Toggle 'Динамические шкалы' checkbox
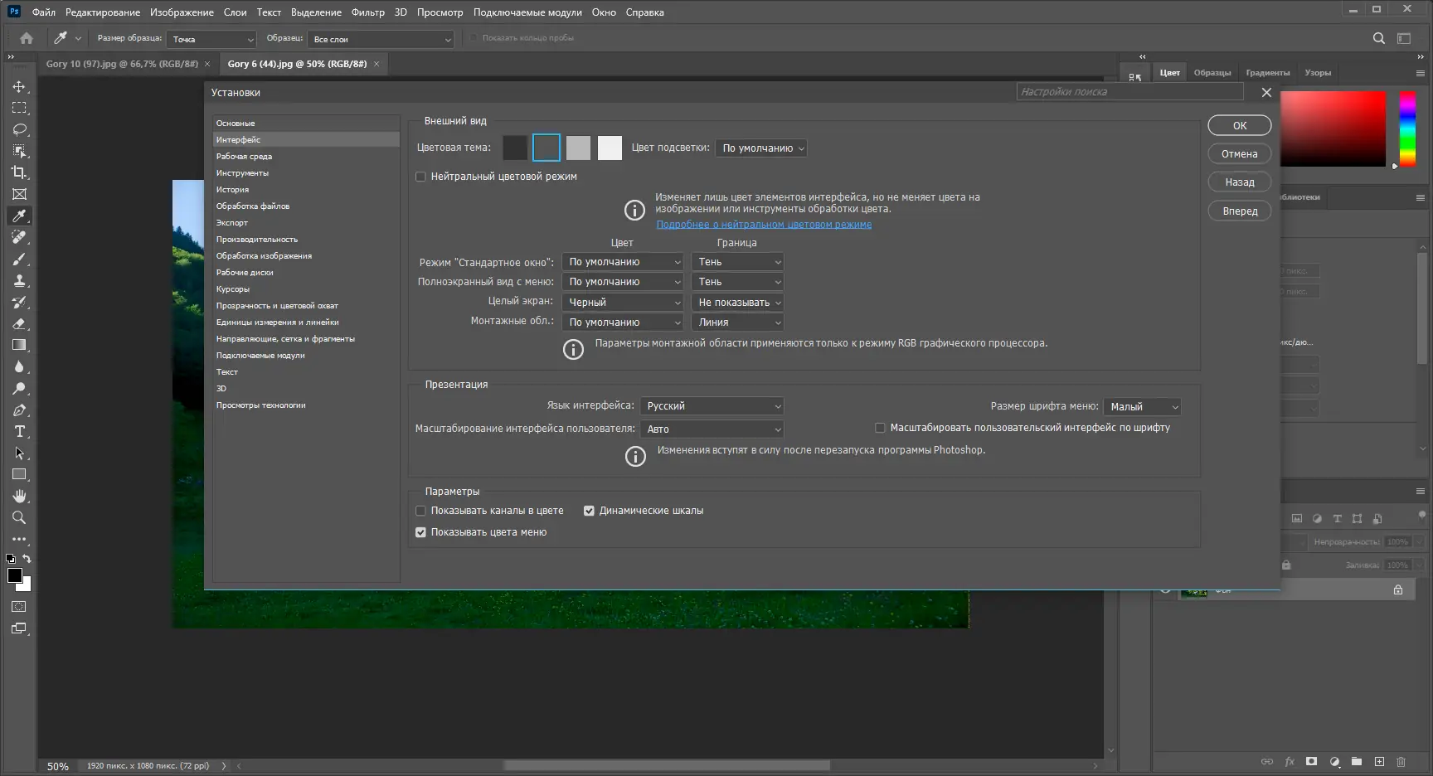 (x=589, y=511)
